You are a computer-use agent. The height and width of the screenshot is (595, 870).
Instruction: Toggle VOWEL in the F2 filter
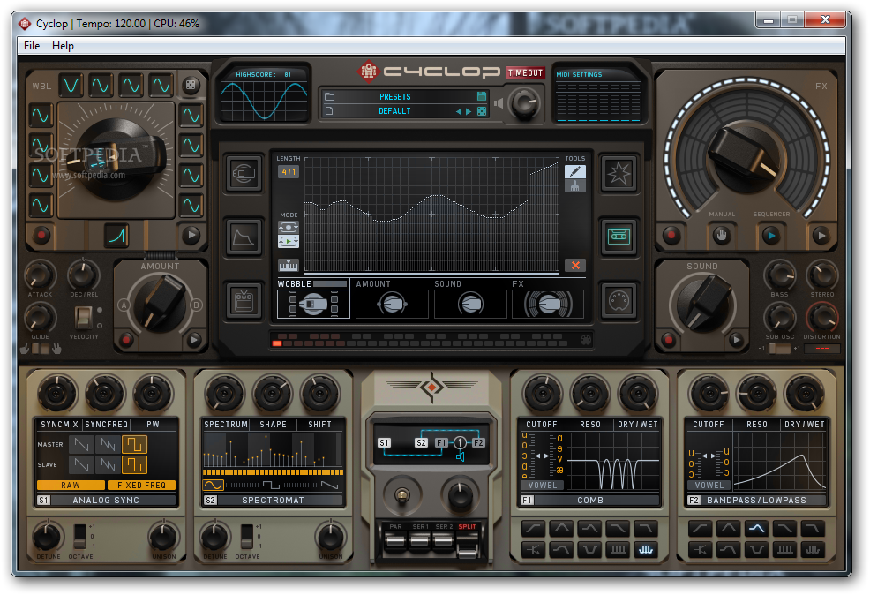click(x=709, y=486)
